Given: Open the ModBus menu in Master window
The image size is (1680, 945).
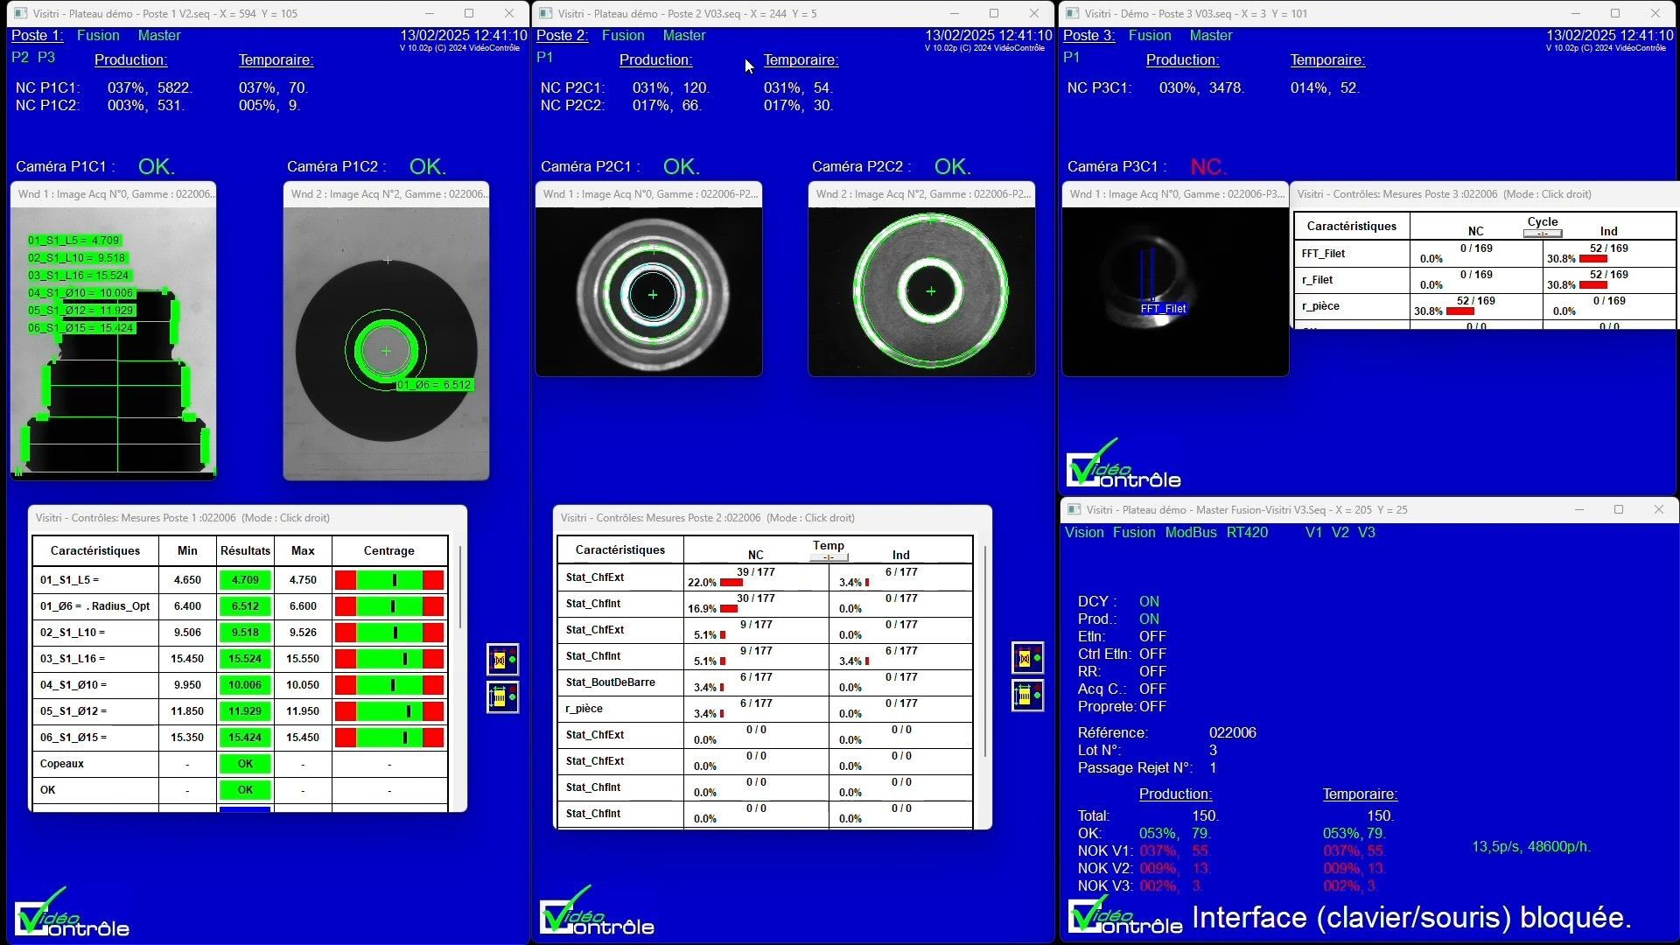Looking at the screenshot, I should [1190, 532].
